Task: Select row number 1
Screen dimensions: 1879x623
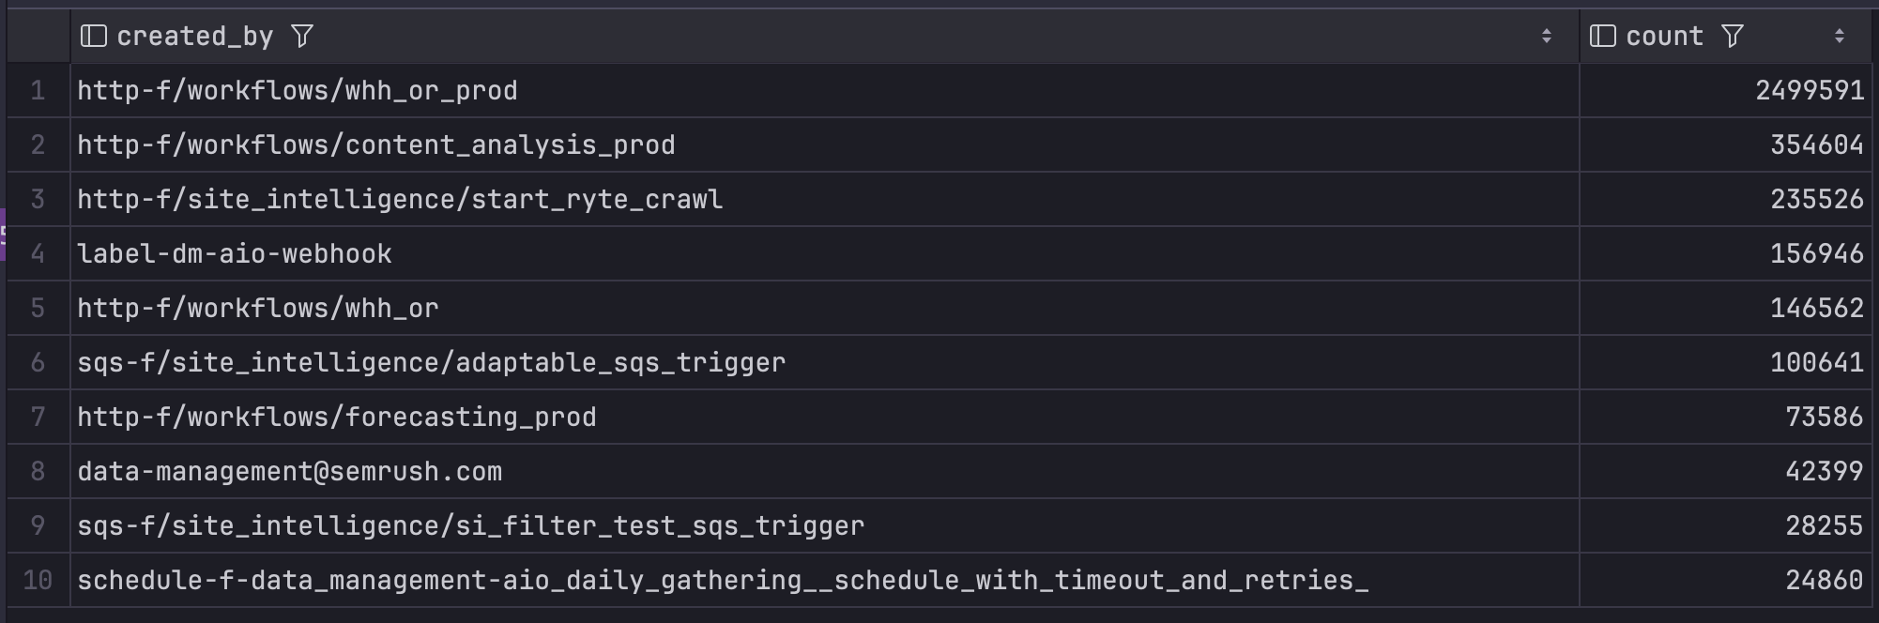Action: pos(38,91)
